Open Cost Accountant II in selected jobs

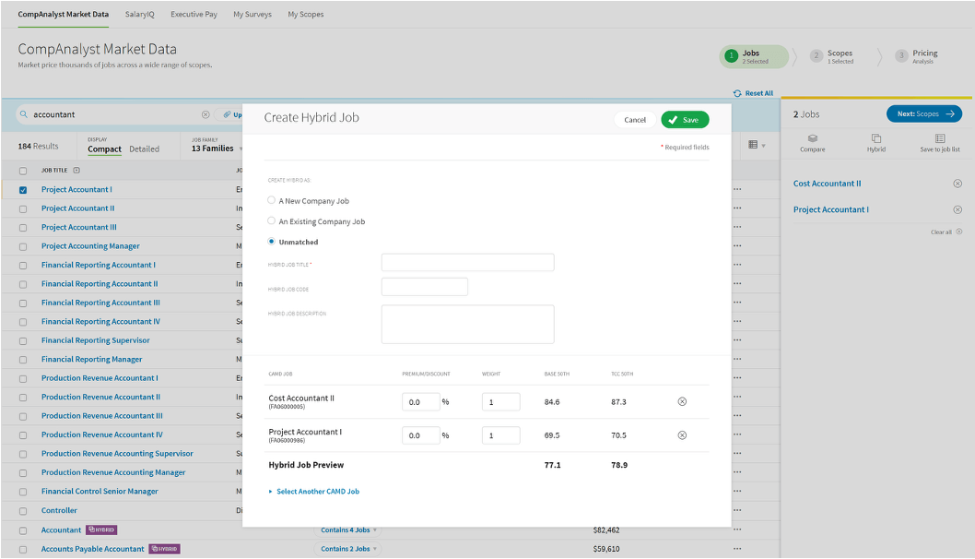(x=827, y=184)
